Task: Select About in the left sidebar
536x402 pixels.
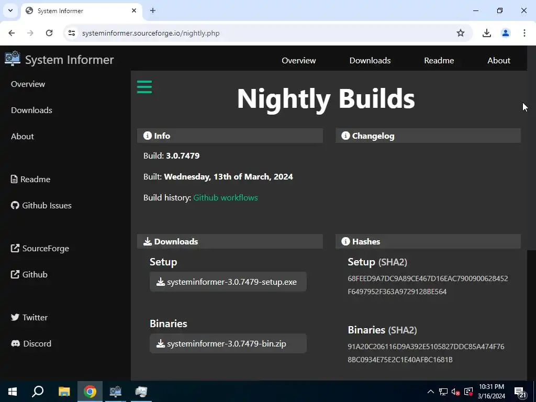Action: pyautogui.click(x=22, y=137)
